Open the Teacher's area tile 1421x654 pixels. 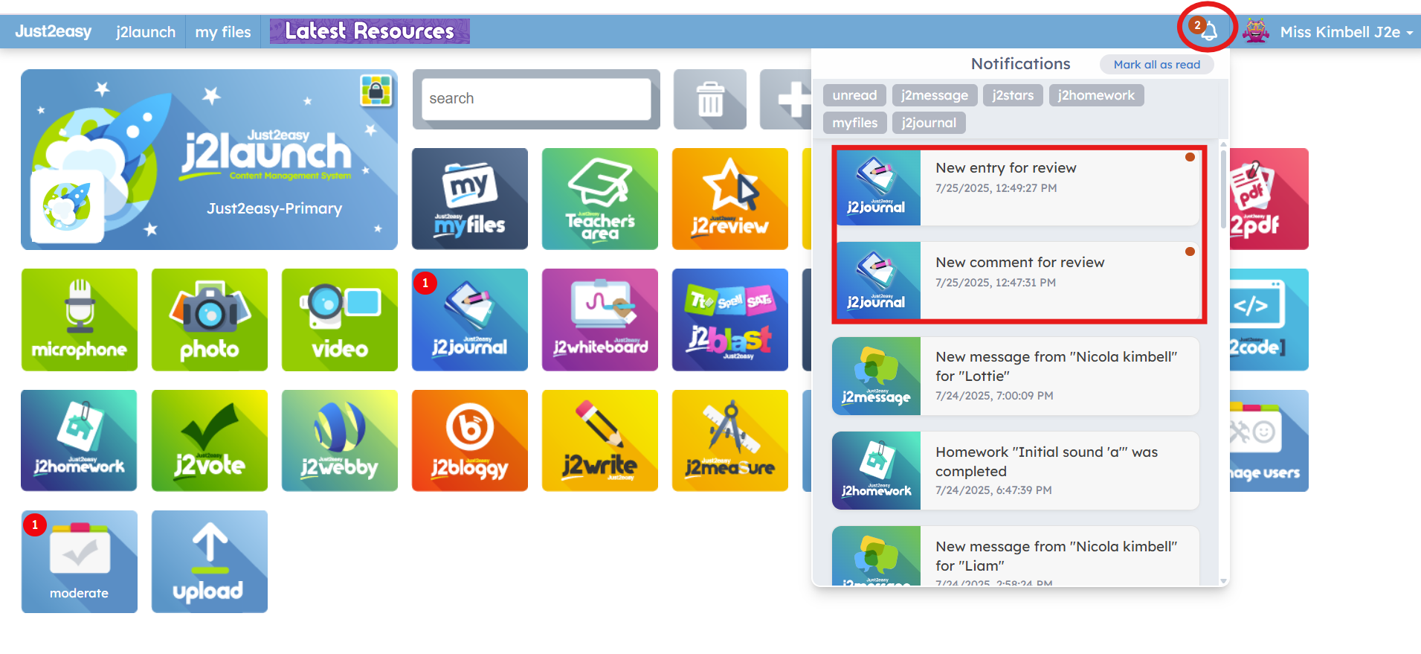pyautogui.click(x=600, y=199)
